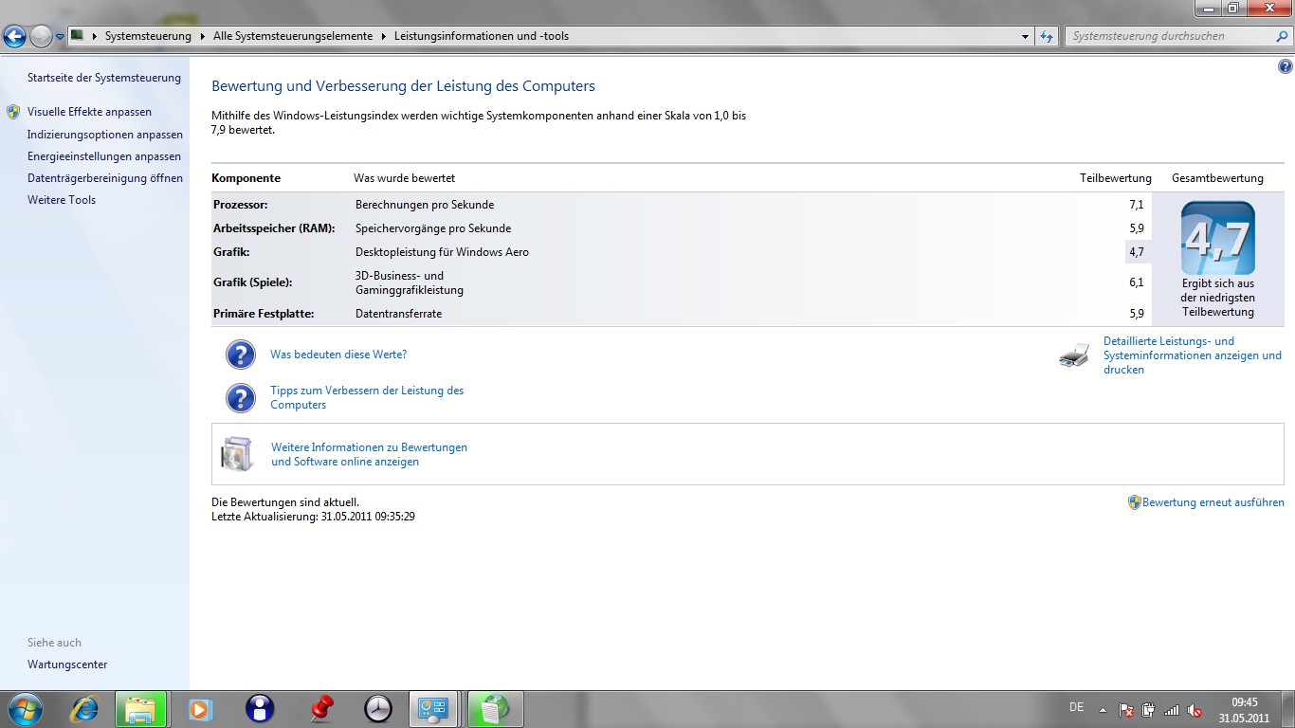This screenshot has height=728, width=1295.
Task: Click the 'Primäre Festplatte:' row label
Action: 264,314
